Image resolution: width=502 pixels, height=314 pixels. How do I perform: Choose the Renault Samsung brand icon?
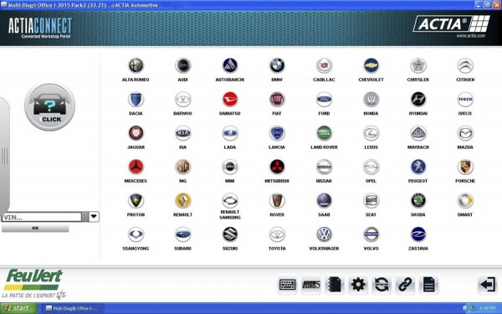230,201
